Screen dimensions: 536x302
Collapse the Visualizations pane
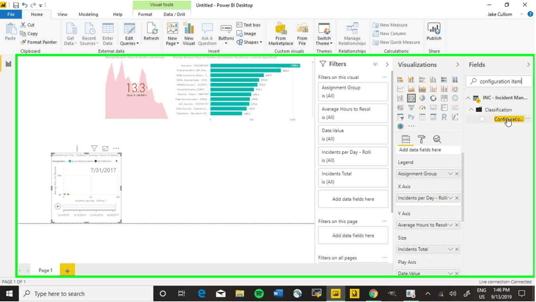coord(457,64)
